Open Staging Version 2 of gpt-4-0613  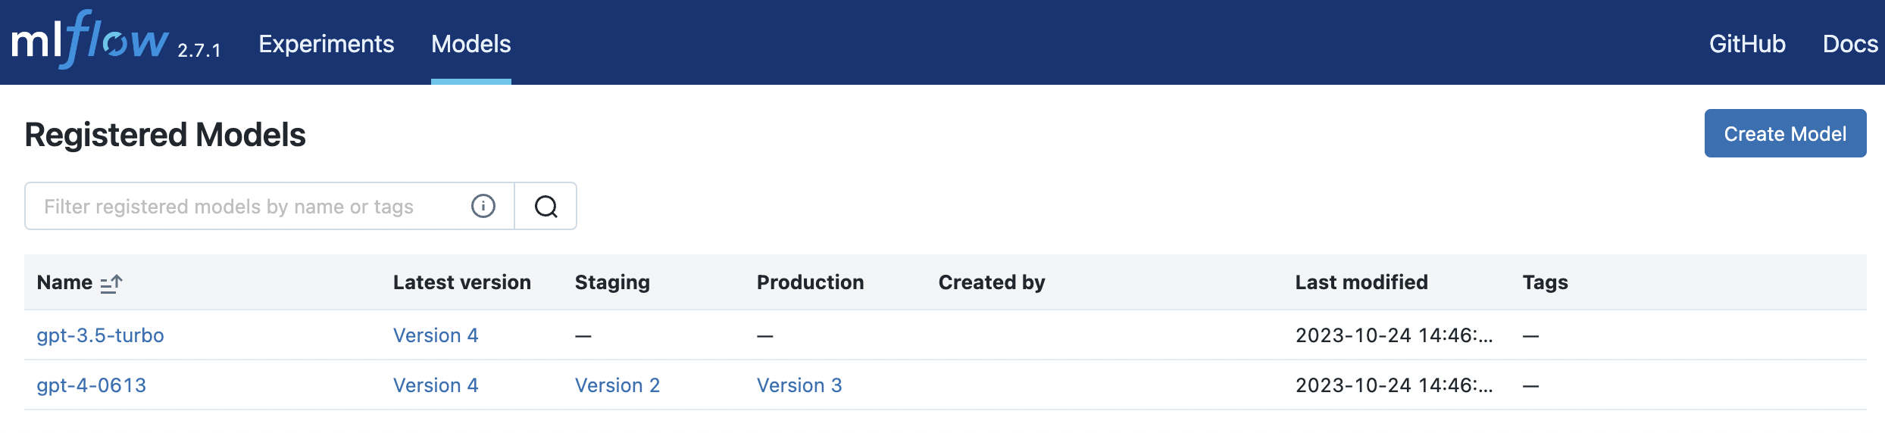[617, 385]
